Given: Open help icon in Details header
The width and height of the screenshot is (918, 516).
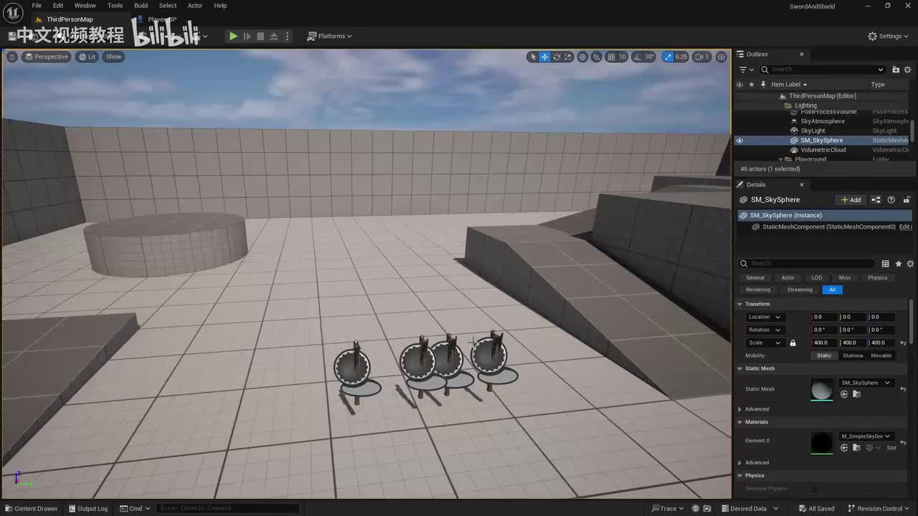Looking at the screenshot, I should (891, 200).
